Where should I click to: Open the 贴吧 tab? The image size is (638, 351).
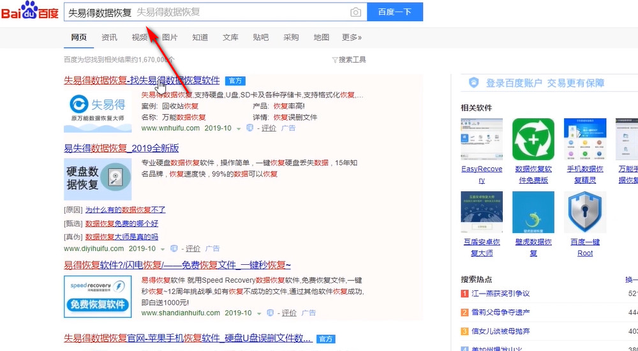point(260,38)
